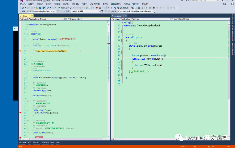The height and width of the screenshot is (148, 235).
Task: Switch to the Program.cs editor tab
Action: [117, 16]
